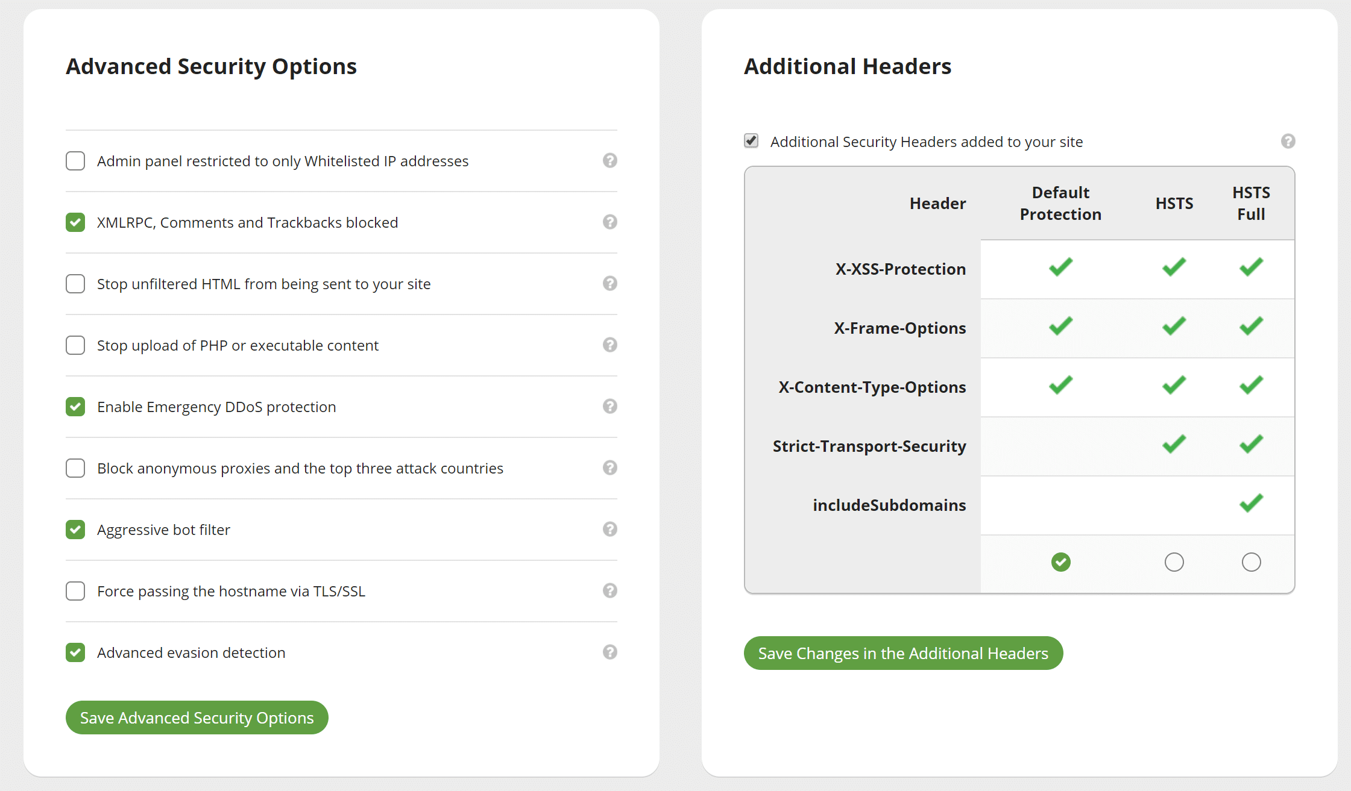The width and height of the screenshot is (1351, 791).
Task: Click Save Advanced Security Options button
Action: (x=197, y=718)
